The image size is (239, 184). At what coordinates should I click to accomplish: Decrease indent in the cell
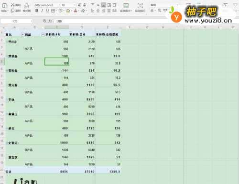pos(109,5)
